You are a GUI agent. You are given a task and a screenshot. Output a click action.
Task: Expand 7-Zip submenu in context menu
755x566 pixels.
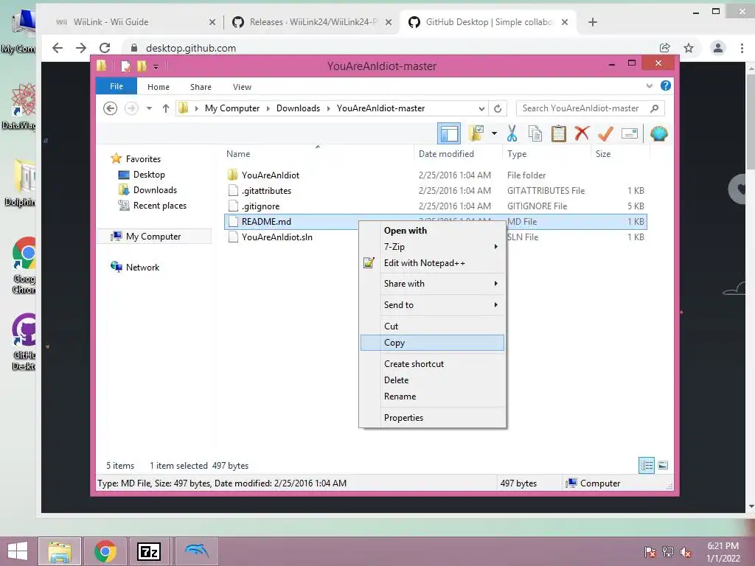click(x=432, y=246)
